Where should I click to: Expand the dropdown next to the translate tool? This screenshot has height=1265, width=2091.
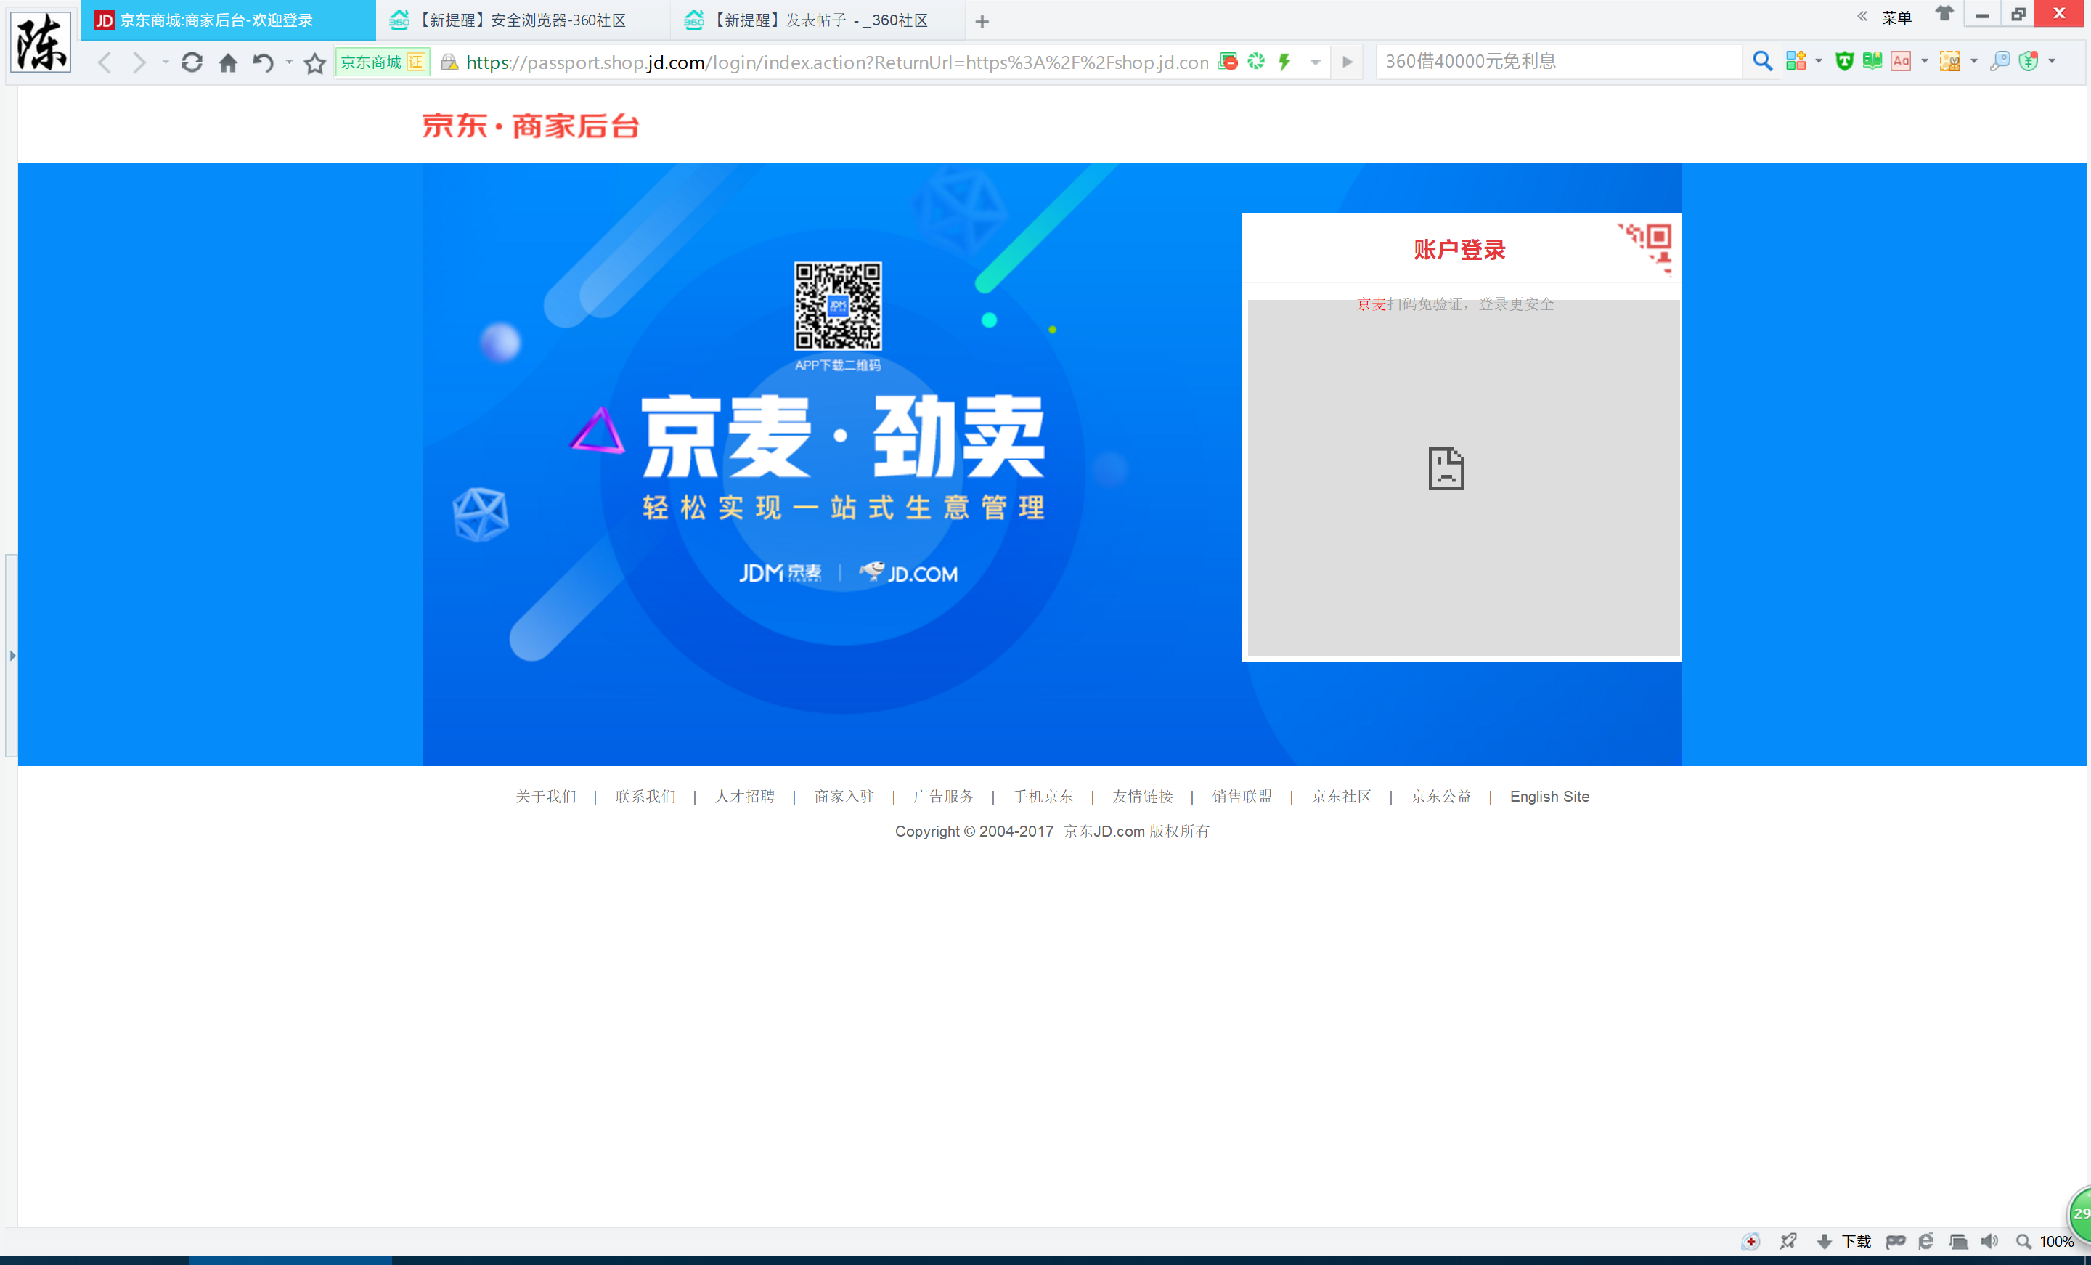[1925, 61]
